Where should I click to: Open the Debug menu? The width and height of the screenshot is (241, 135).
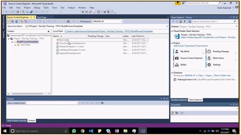37,7
